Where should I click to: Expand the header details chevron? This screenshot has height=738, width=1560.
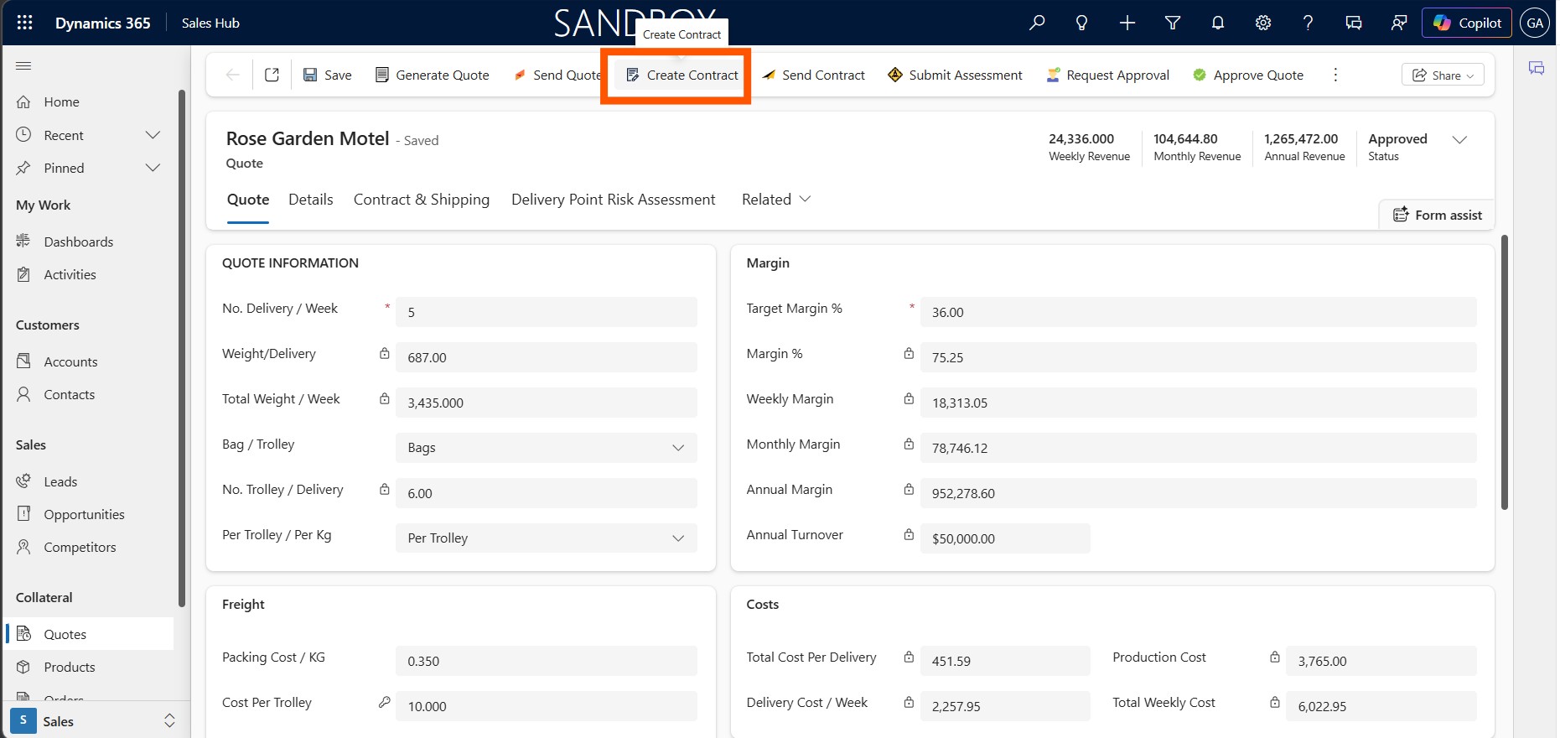coord(1459,140)
